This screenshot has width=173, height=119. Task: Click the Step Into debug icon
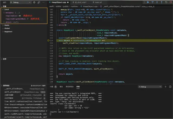click(x=157, y=2)
